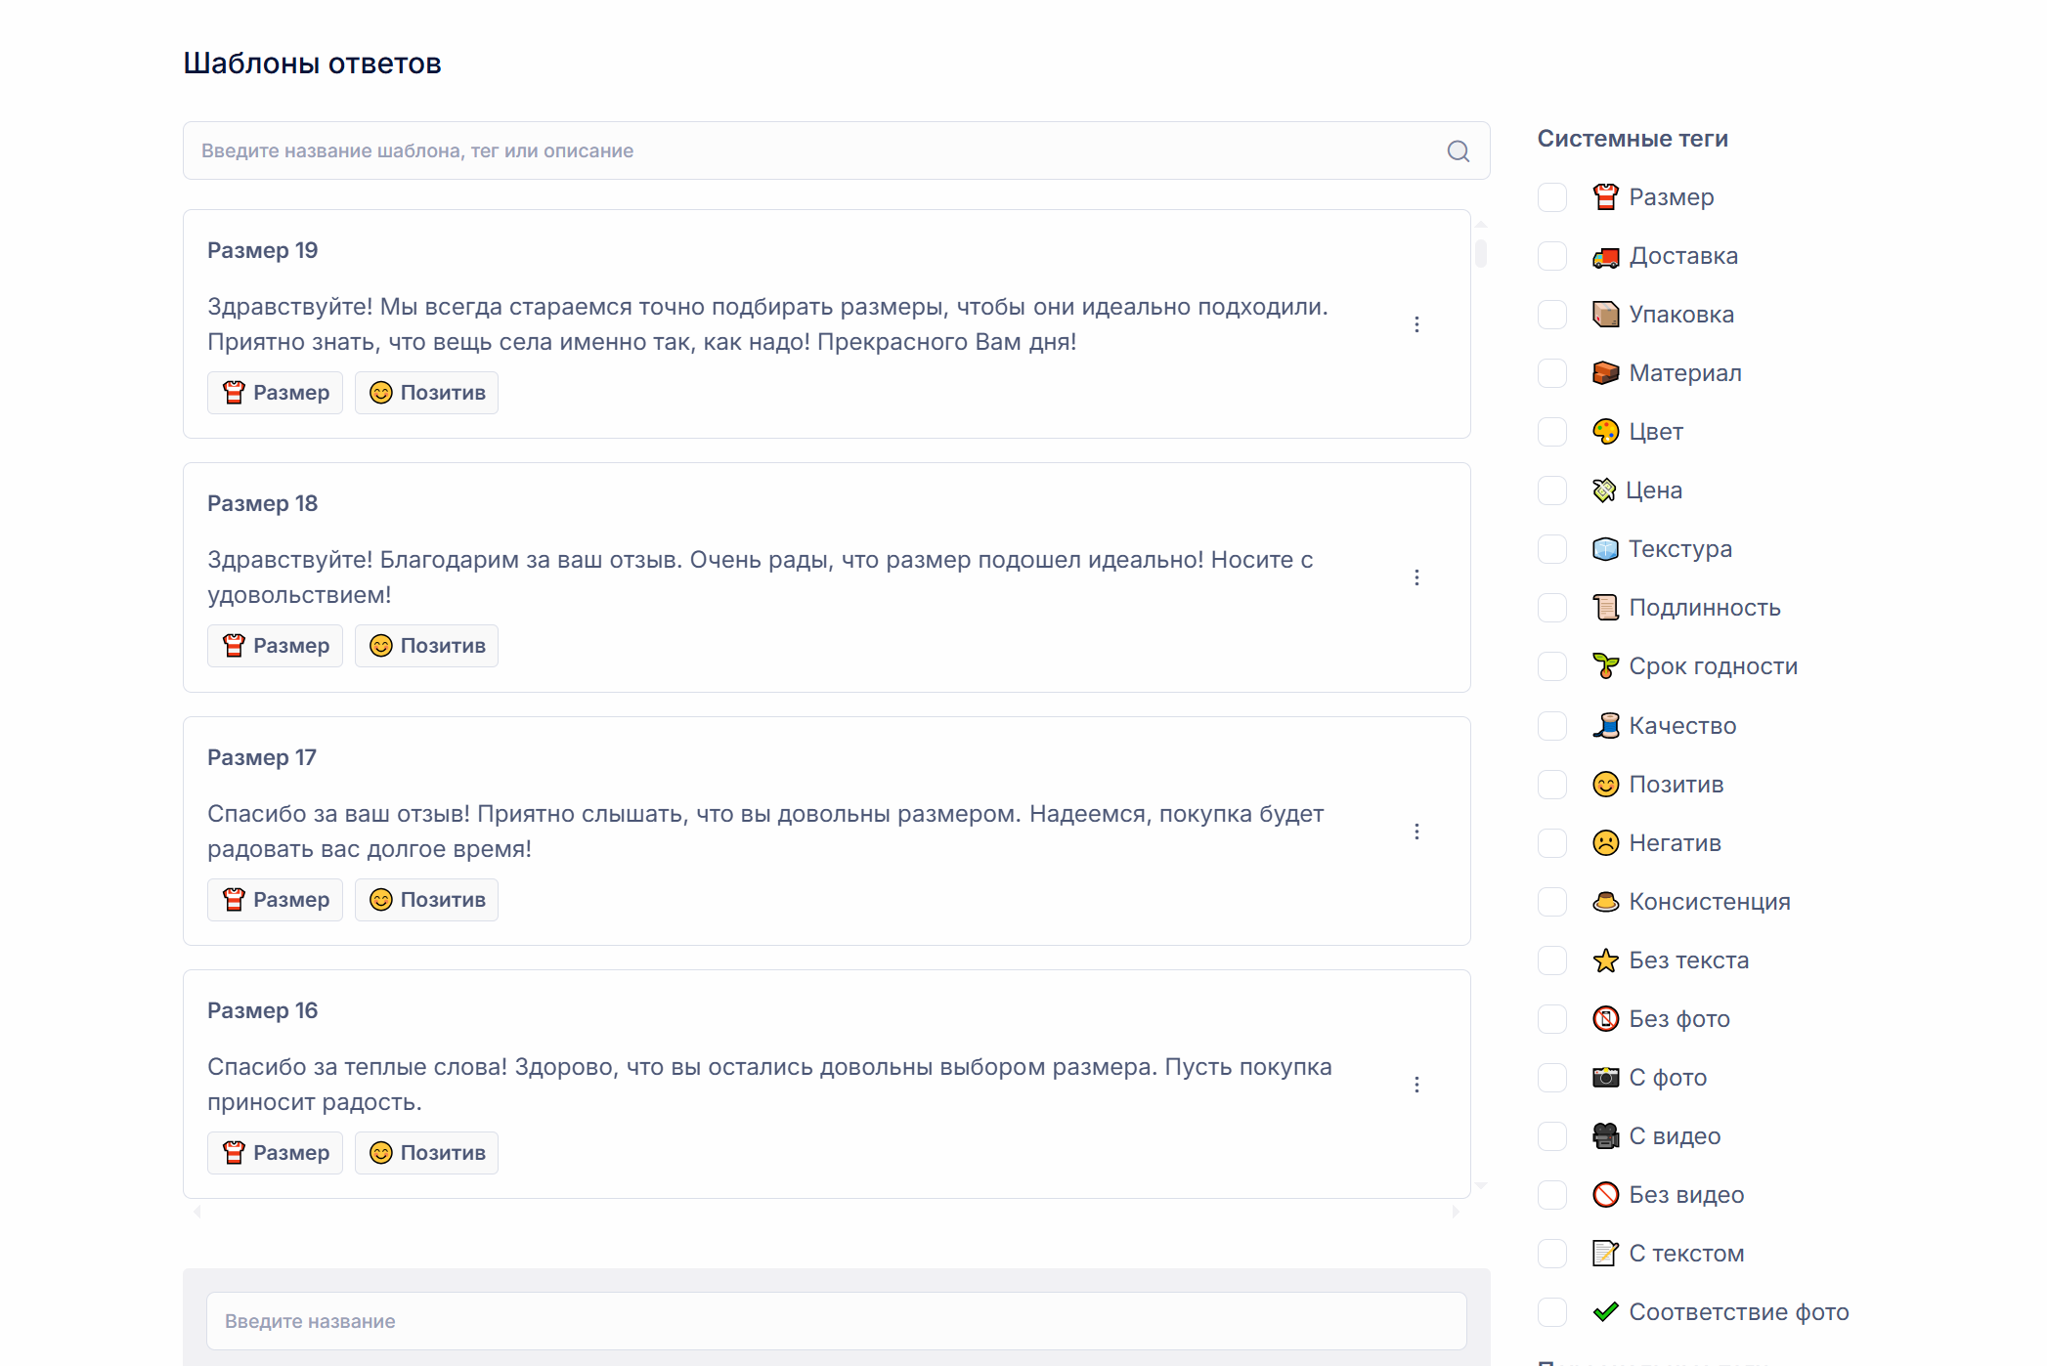Click Размер tag on Размер 19 card
2047x1366 pixels.
pyautogui.click(x=275, y=393)
